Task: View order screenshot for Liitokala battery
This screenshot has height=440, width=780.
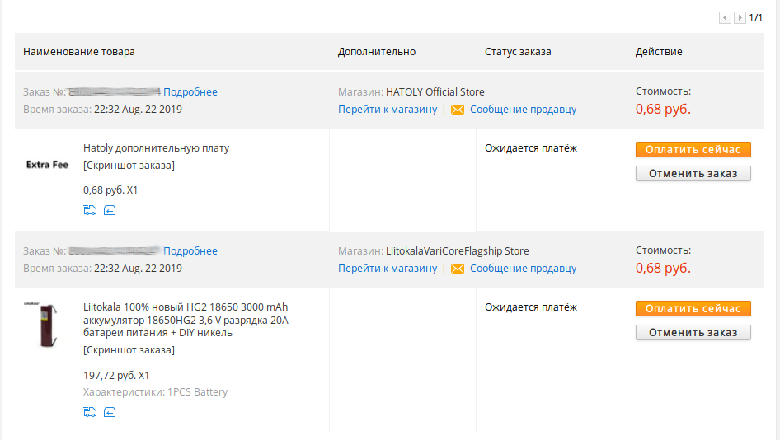Action: point(129,350)
